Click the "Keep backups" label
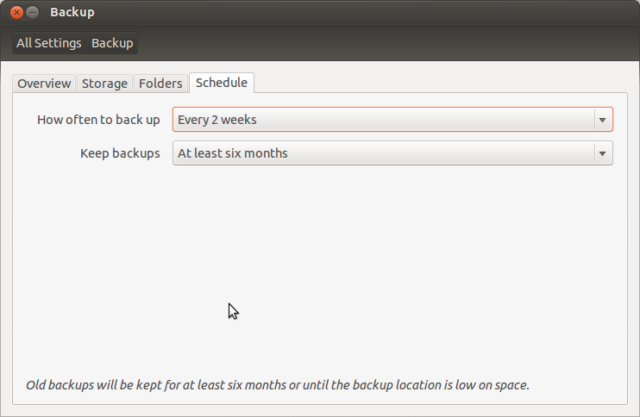Screen dimensions: 640x417 coord(120,153)
